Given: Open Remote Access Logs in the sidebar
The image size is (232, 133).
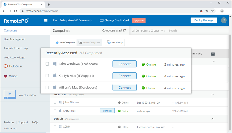Looking at the screenshot, I should 16,48.
